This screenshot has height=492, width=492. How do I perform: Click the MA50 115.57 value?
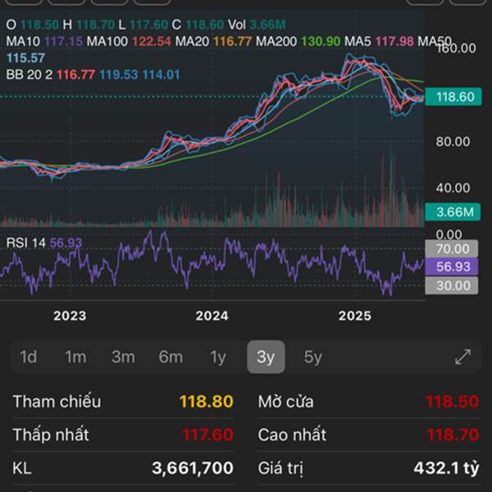click(x=25, y=57)
